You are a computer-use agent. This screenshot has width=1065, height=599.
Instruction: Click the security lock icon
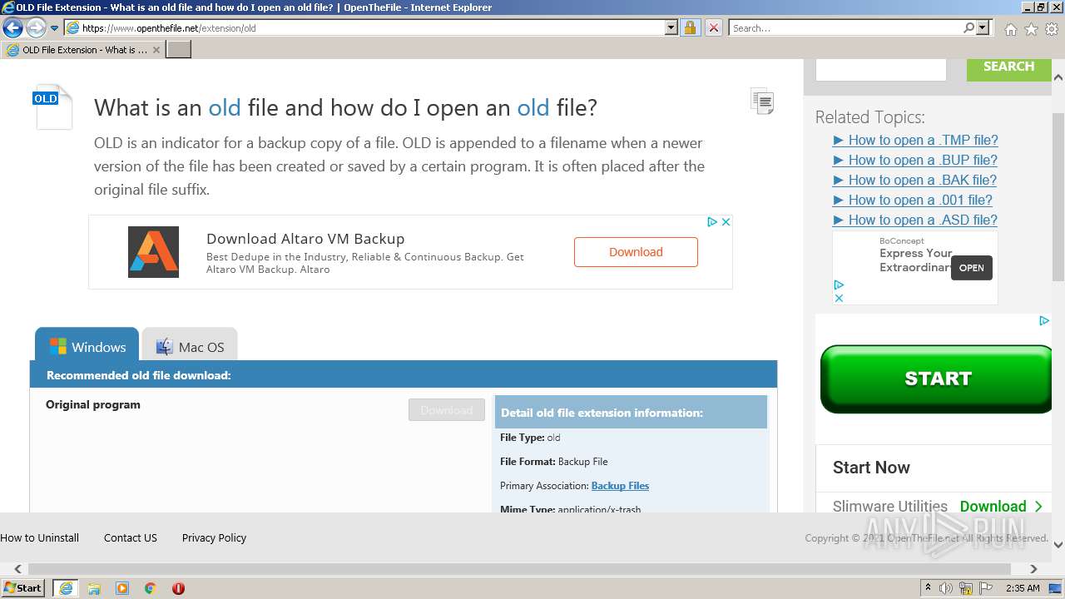tap(690, 28)
